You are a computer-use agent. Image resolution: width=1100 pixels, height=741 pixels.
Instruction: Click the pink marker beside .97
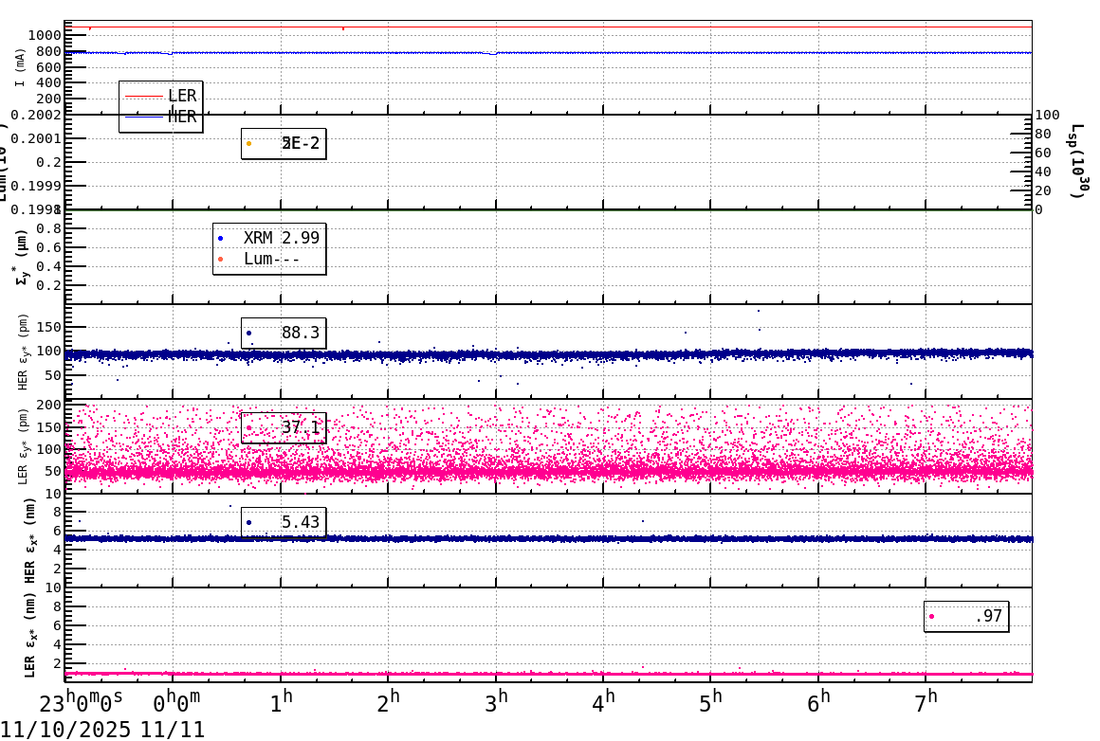point(931,616)
